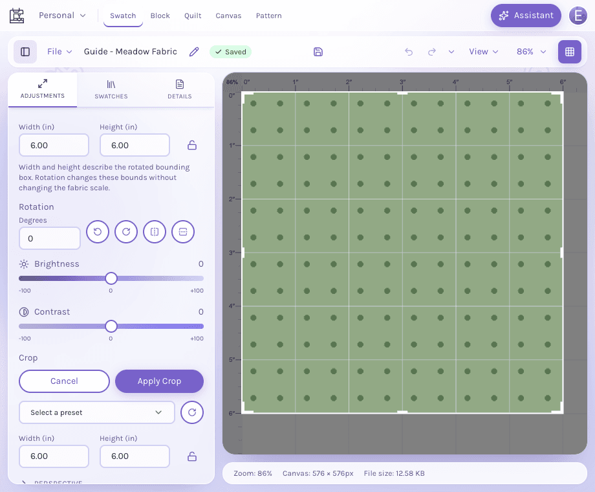The width and height of the screenshot is (595, 492).
Task: Click the crop Width (in) field
Action: (54, 456)
